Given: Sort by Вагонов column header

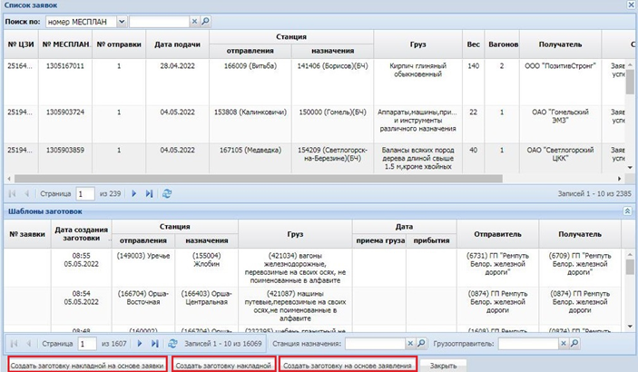Looking at the screenshot, I should pos(504,44).
